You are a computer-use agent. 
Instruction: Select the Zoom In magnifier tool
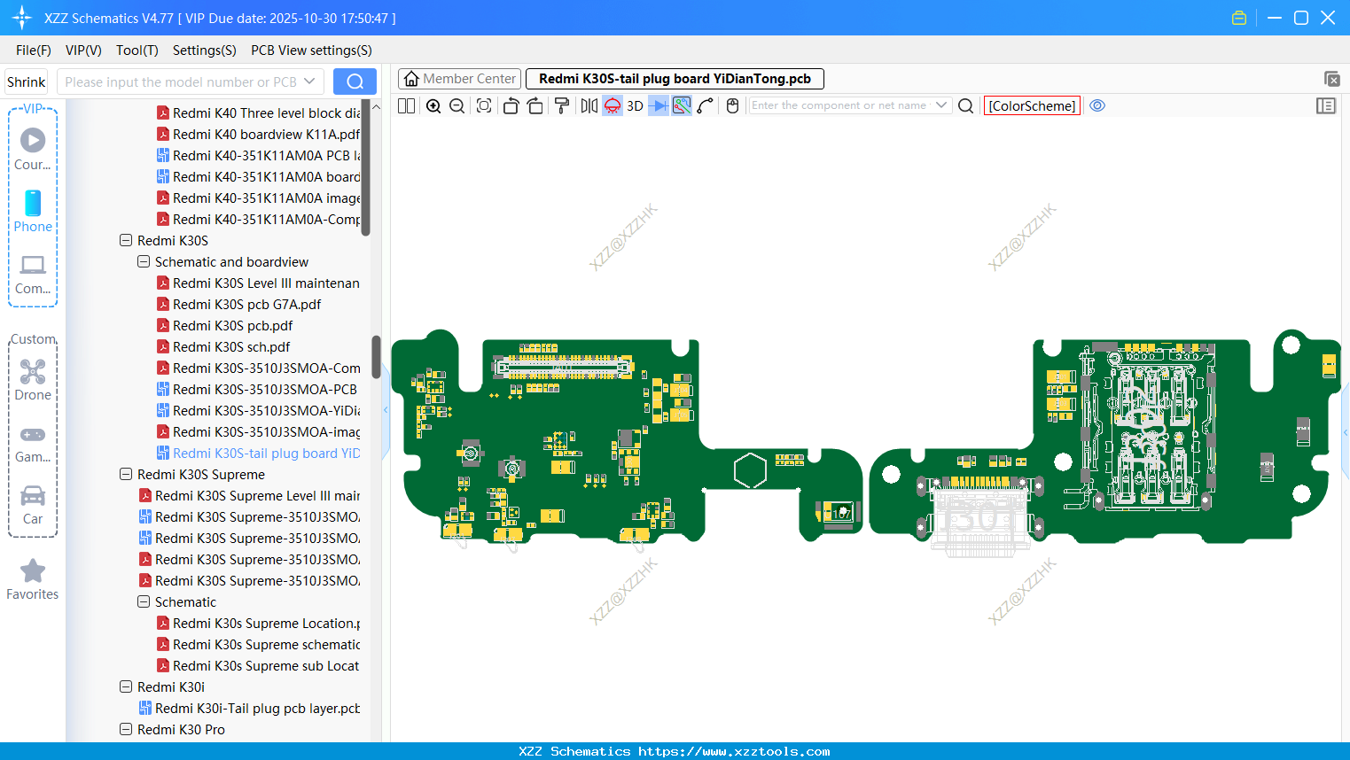pos(433,105)
